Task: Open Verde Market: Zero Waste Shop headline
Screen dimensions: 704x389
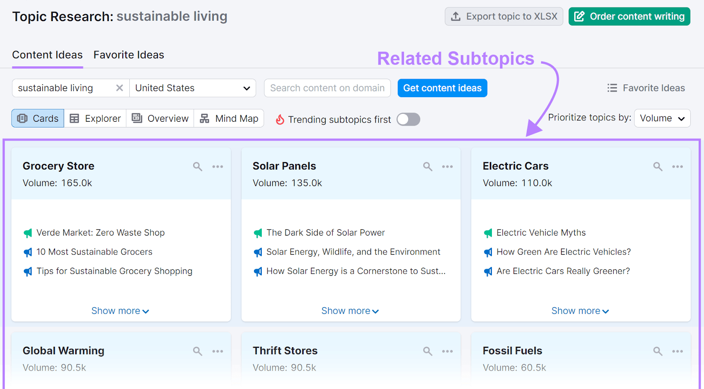Action: pyautogui.click(x=101, y=233)
